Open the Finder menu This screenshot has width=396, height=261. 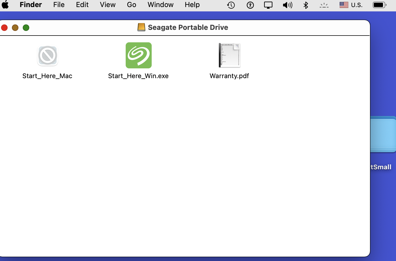coord(31,5)
